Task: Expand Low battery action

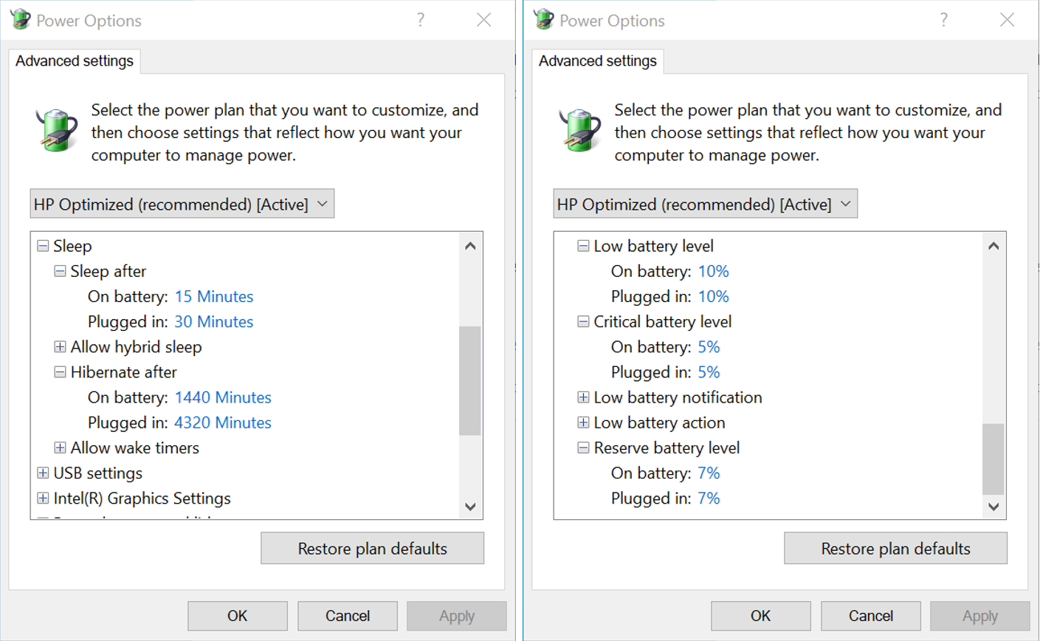Action: pyautogui.click(x=583, y=422)
